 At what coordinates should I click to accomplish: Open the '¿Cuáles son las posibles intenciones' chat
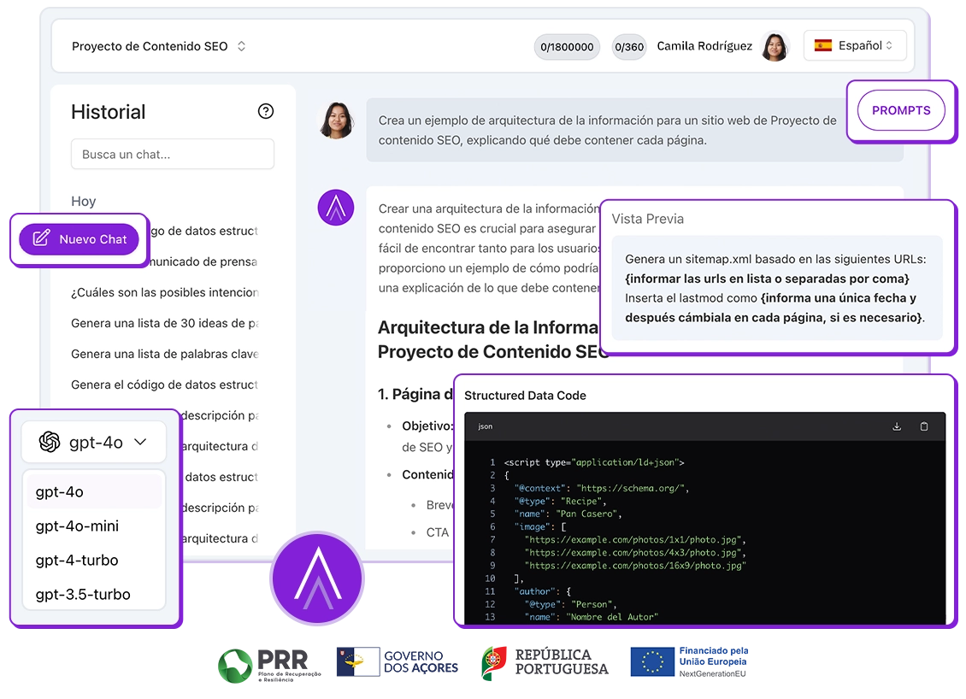(x=164, y=292)
